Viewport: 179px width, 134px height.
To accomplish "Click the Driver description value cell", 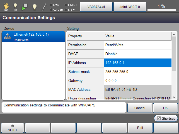I will (x=138, y=97).
